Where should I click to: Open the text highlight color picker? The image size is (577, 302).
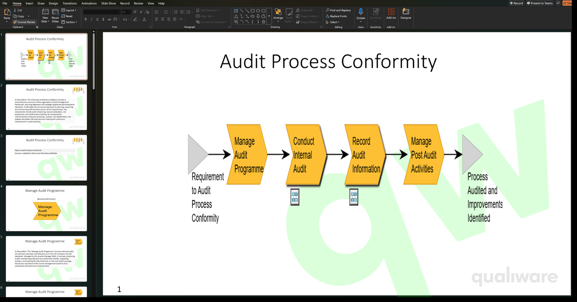[x=136, y=19]
